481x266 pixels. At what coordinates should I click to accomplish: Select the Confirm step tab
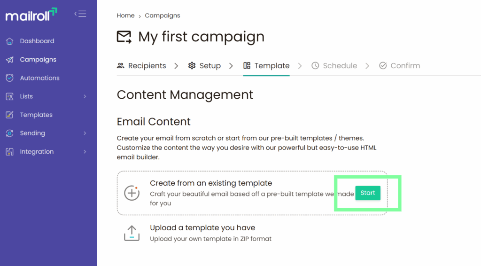coord(399,66)
